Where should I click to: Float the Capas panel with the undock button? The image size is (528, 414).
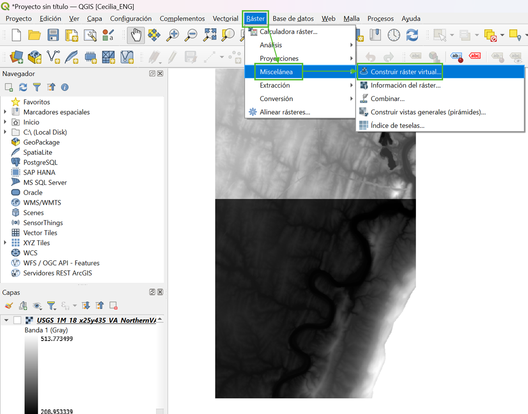152,292
